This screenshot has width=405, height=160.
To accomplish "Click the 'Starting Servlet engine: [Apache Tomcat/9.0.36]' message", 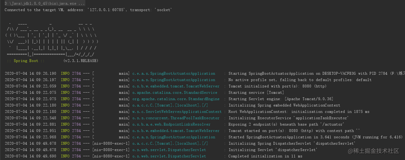I will (x=281, y=99).
